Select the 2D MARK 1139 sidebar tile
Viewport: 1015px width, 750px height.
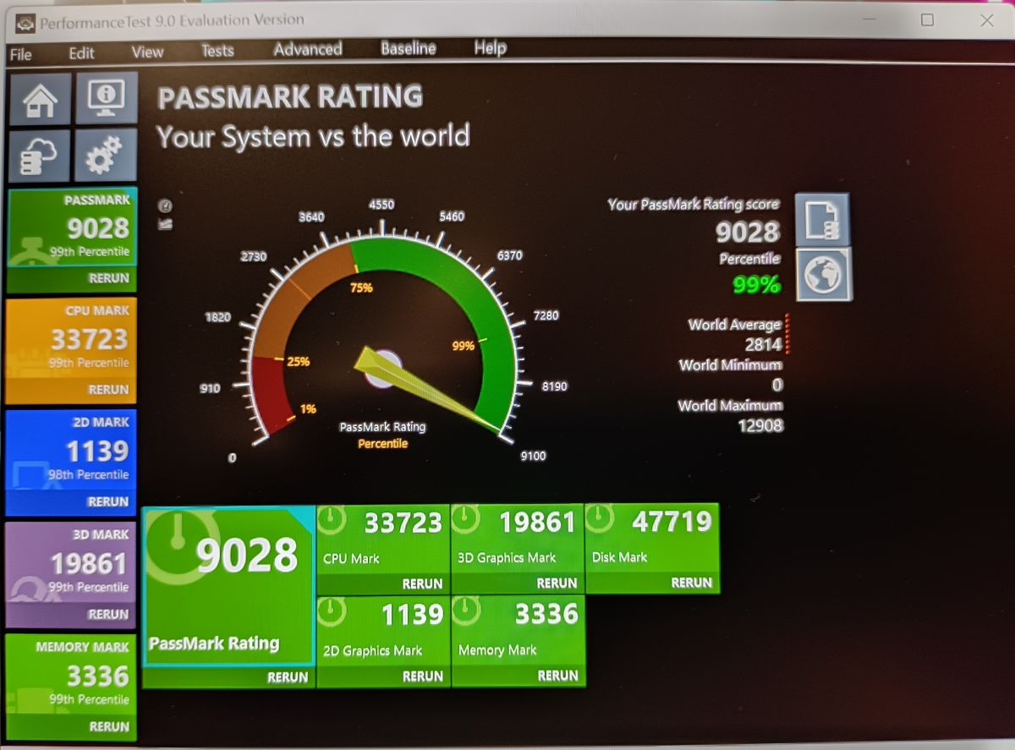[x=70, y=451]
